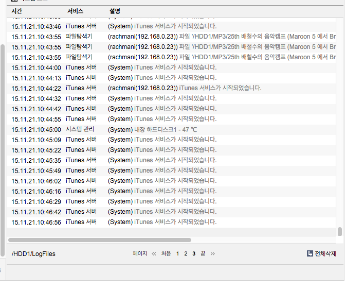The image size is (364, 290).
Task: Select log entry at 15.11.21.10:45:09
Action: [171, 140]
